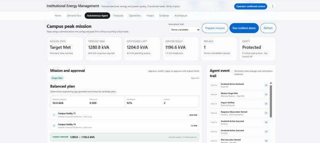Select the Campus Facility 11 action row

[125, 115]
